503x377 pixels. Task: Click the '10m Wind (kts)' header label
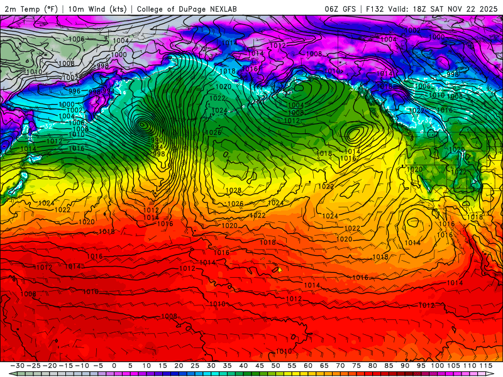pyautogui.click(x=97, y=9)
